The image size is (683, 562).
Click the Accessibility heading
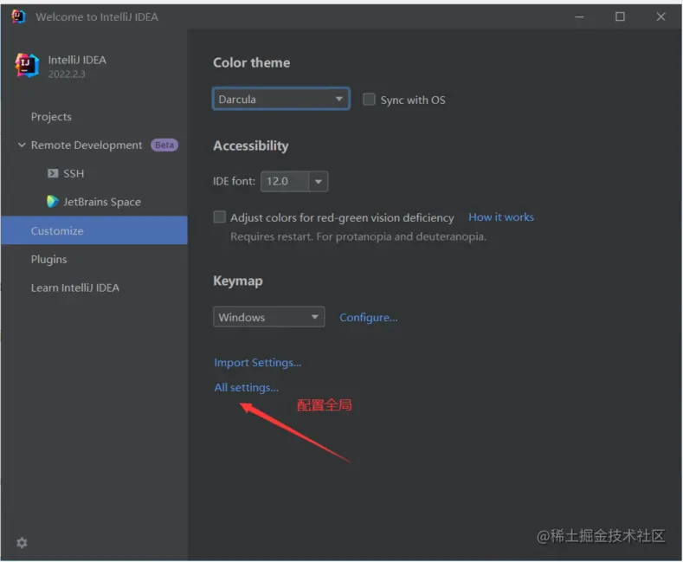coord(250,145)
